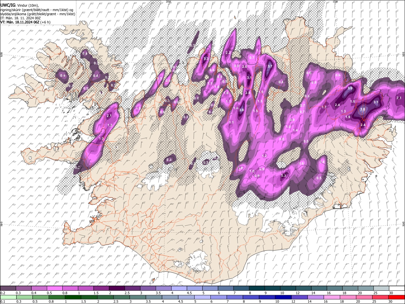
Task: Click the 2.3 precipitation value on map
Action: coord(283,175)
